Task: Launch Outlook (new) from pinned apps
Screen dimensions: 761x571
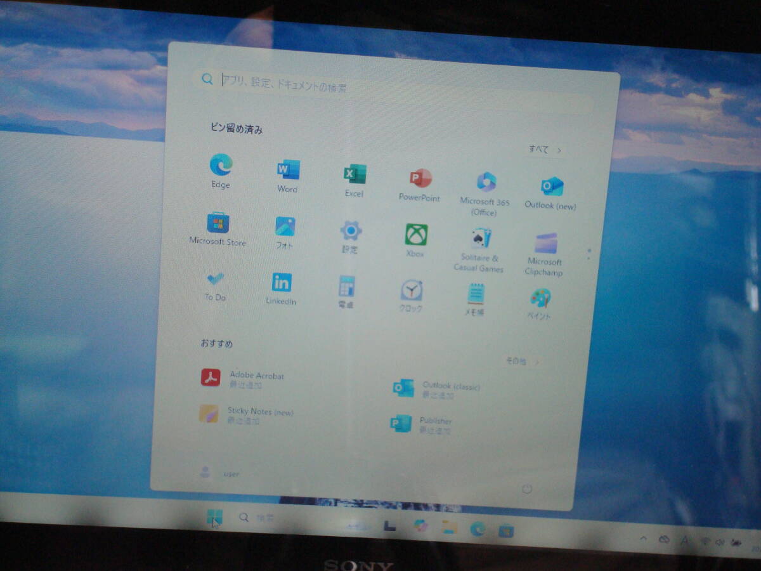Action: pos(550,194)
